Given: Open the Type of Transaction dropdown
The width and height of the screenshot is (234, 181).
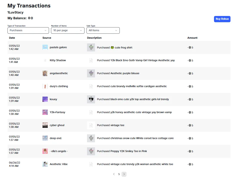Looking at the screenshot, I should pos(28,30).
